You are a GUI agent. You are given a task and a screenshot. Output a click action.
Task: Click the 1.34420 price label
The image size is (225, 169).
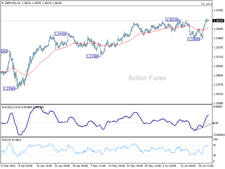coord(60,34)
